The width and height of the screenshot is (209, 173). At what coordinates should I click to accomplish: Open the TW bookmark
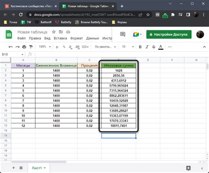pos(26,22)
